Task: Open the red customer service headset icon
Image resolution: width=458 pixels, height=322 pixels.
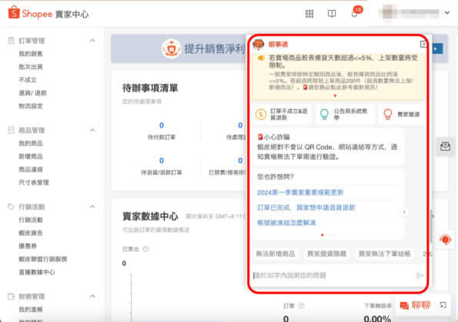Action: click(445, 240)
